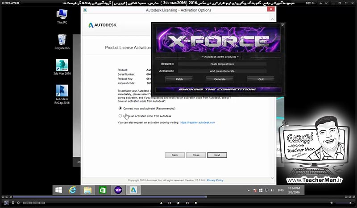Skip to next track in KMPlayer
The width and height of the screenshot is (357, 208).
(x=187, y=203)
